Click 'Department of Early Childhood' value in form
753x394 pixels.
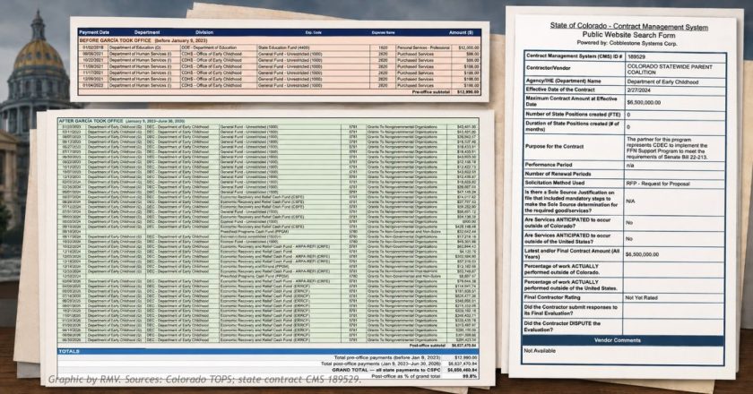click(662, 81)
